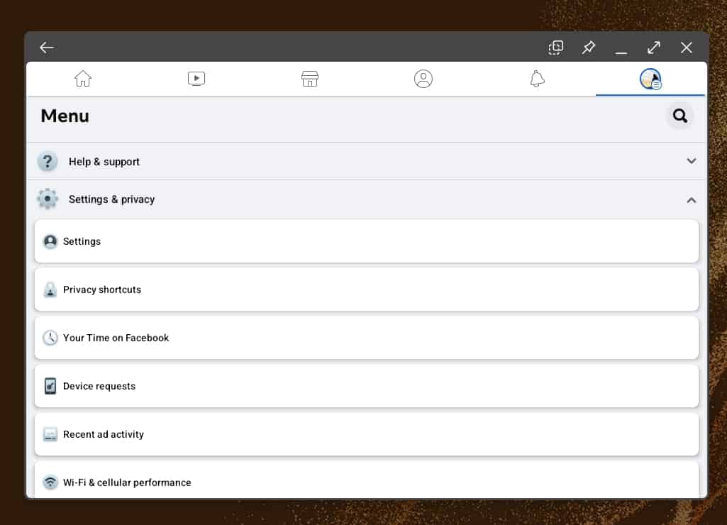Click the search magnifier icon
The height and width of the screenshot is (525, 727).
679,116
